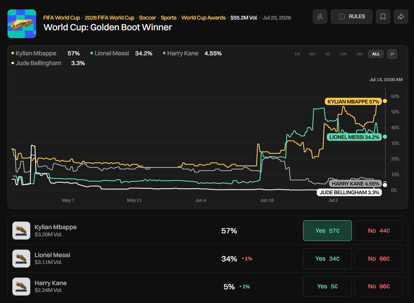Buy No 66¢ on Lionel Messi
Image resolution: width=414 pixels, height=303 pixels.
click(x=379, y=258)
